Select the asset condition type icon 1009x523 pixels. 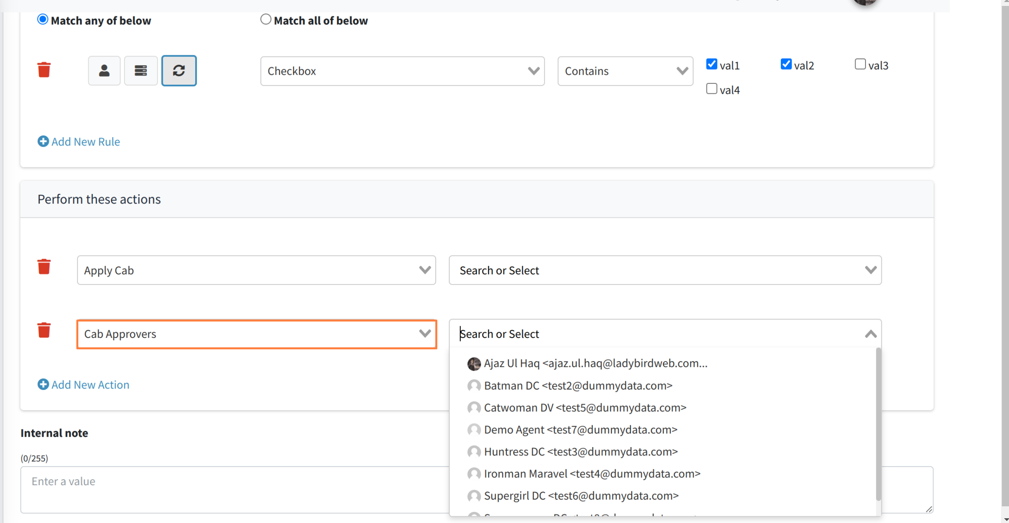point(141,71)
